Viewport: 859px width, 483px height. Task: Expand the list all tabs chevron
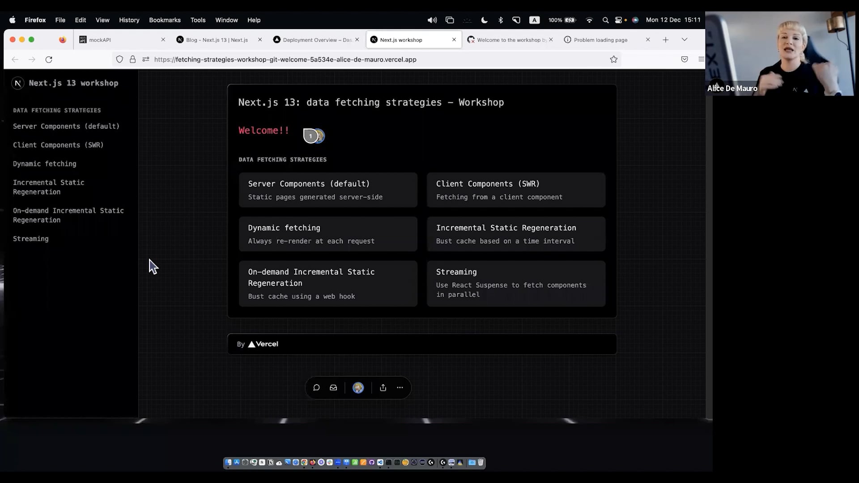pos(685,40)
